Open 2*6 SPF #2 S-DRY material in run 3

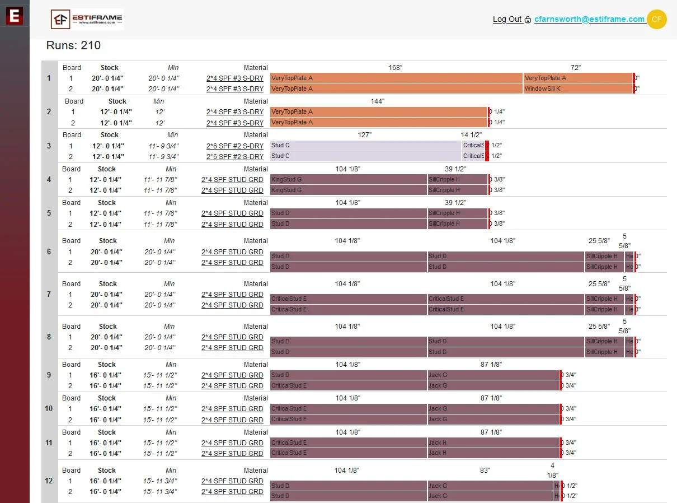click(234, 145)
